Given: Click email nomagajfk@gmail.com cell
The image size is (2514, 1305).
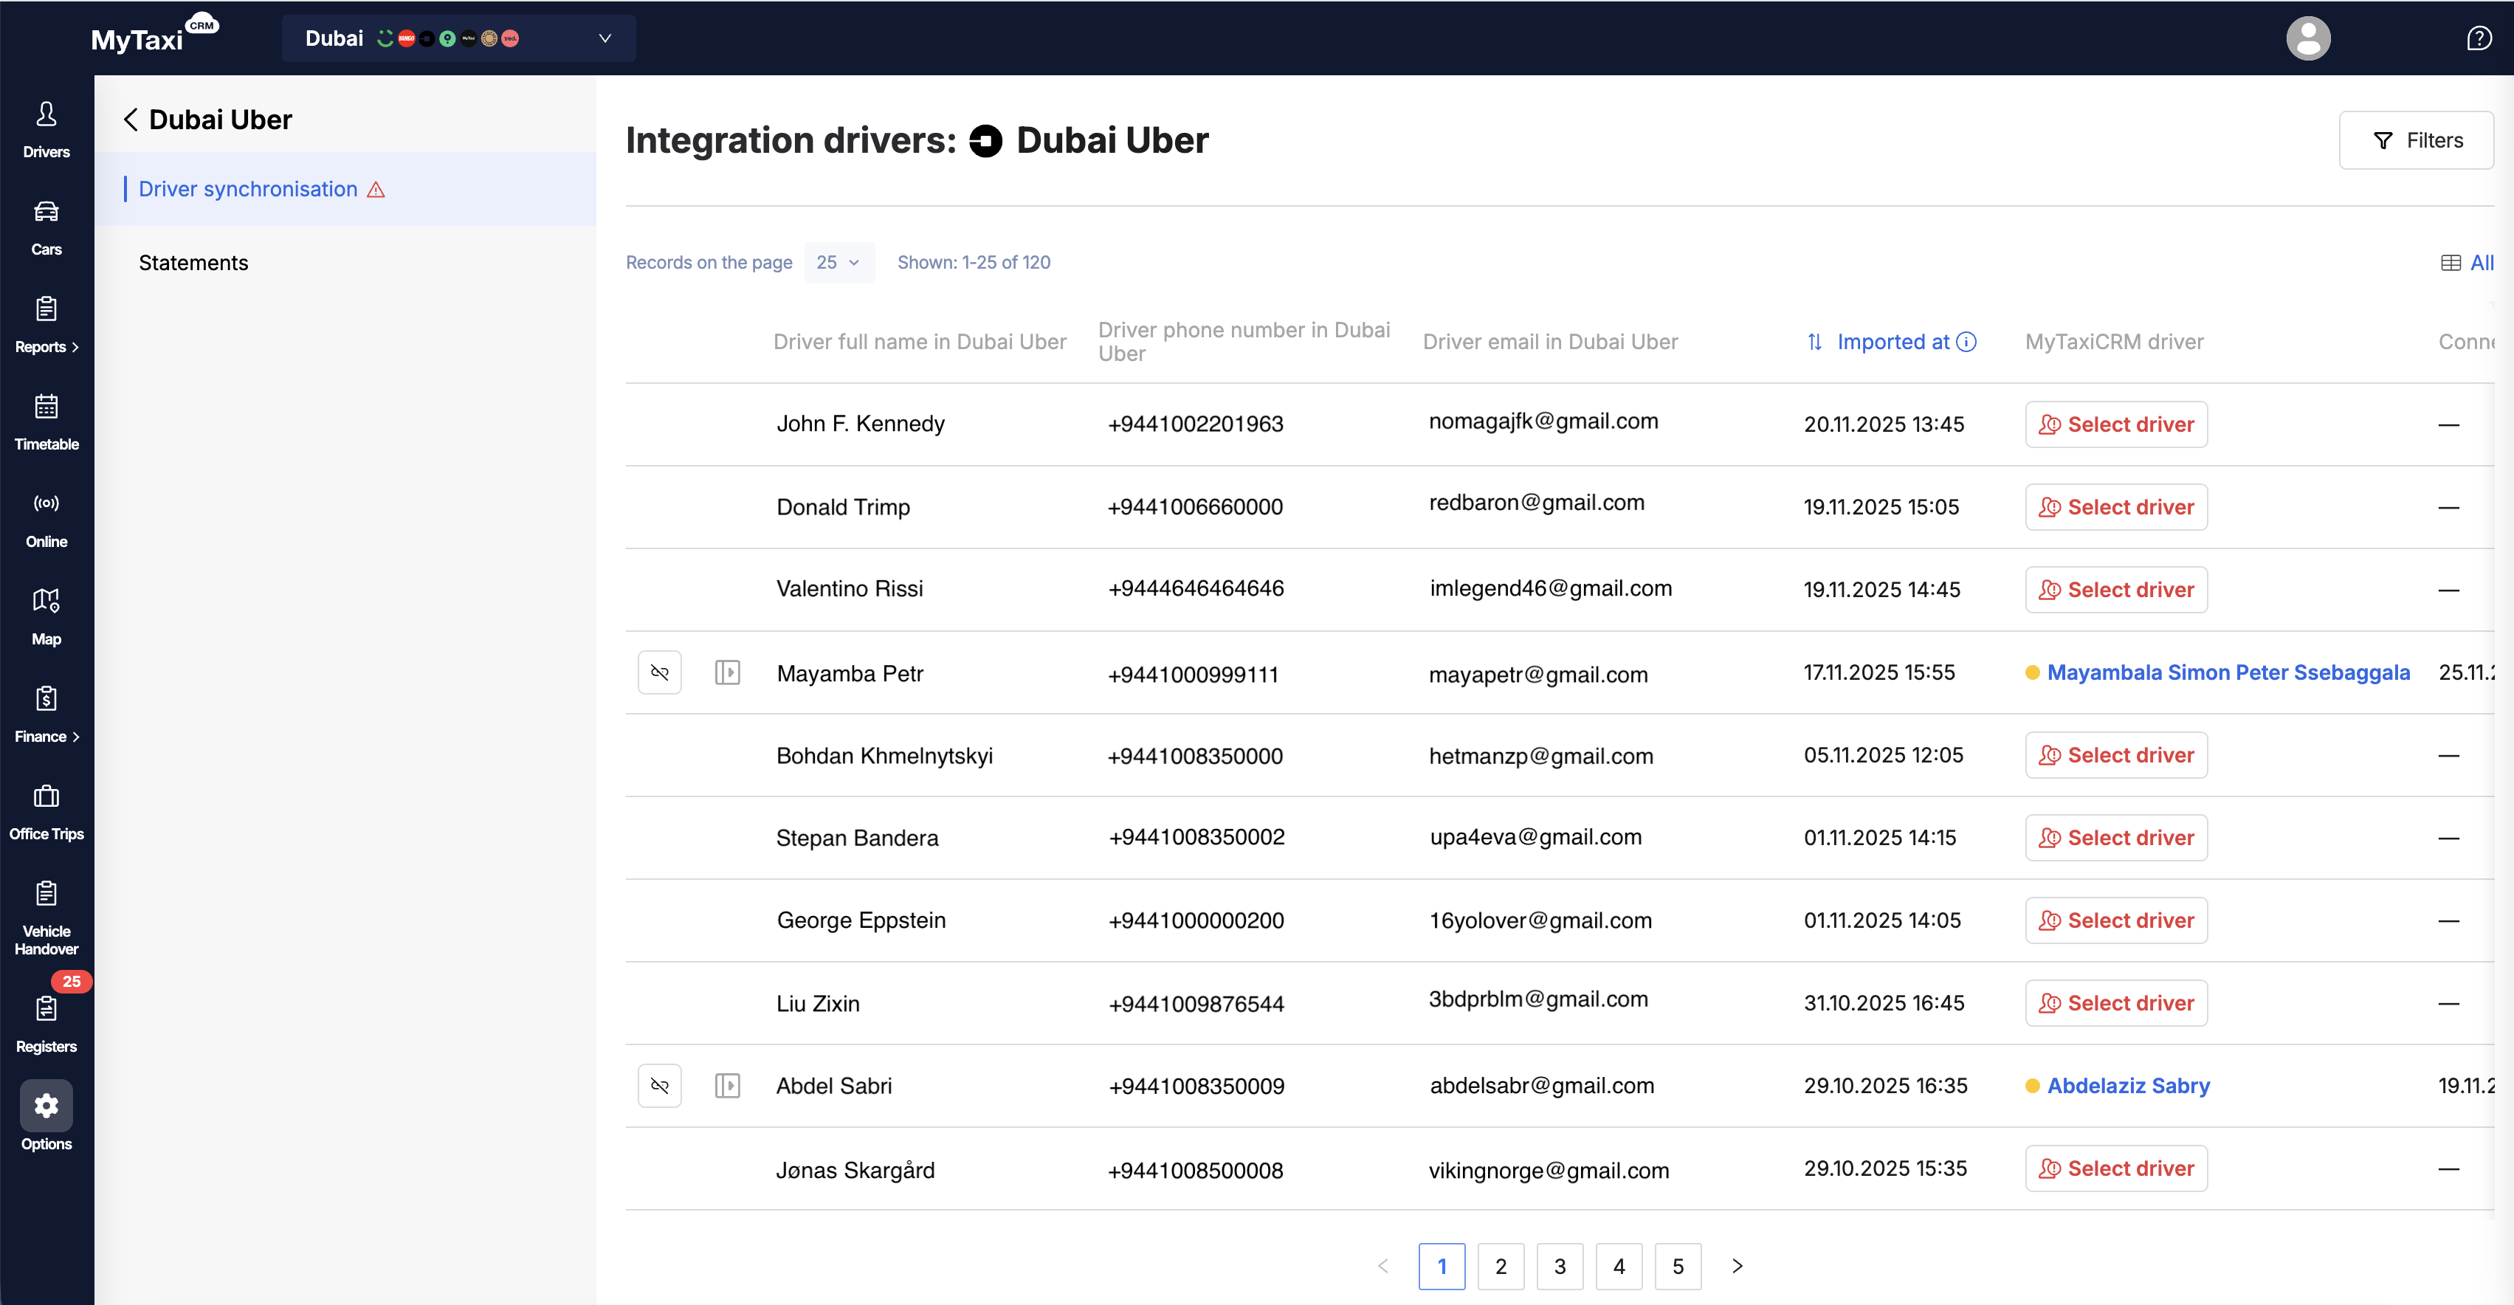Looking at the screenshot, I should [1544, 421].
